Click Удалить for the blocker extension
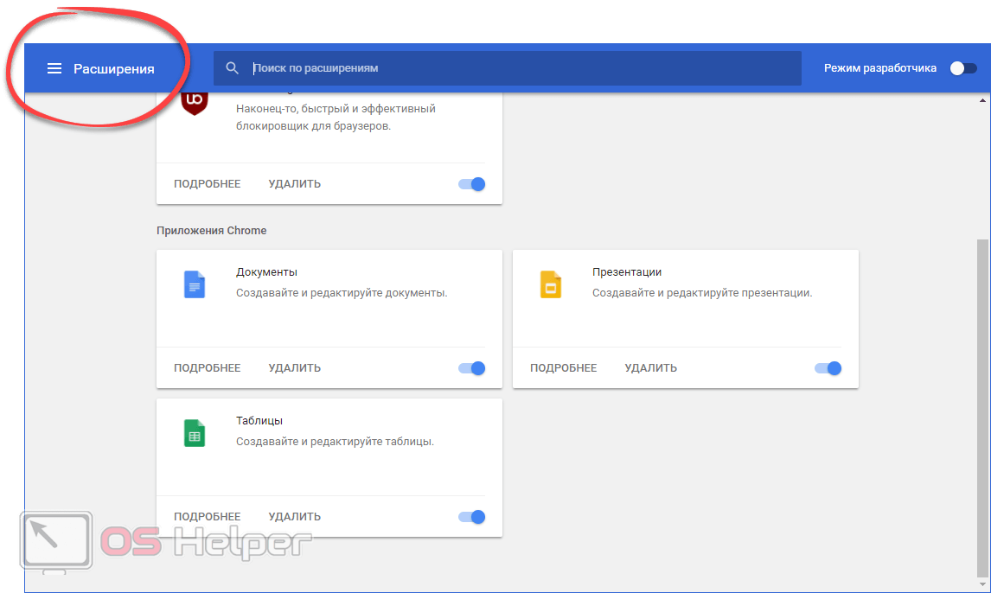The image size is (991, 593). click(x=295, y=184)
